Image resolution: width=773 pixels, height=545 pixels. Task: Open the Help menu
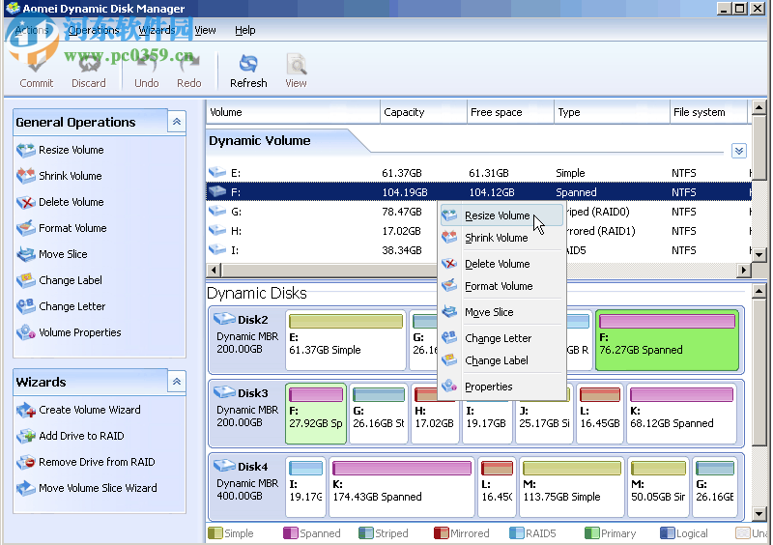coord(245,31)
